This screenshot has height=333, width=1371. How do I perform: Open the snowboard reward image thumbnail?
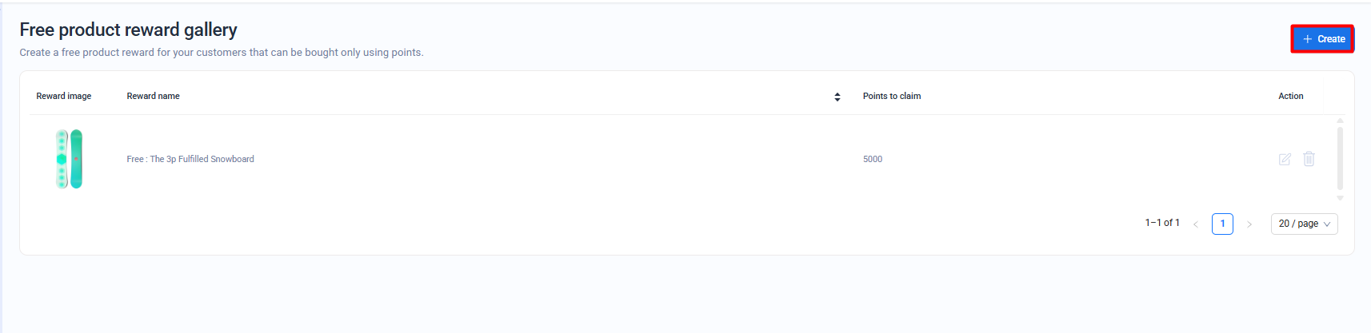coord(69,159)
